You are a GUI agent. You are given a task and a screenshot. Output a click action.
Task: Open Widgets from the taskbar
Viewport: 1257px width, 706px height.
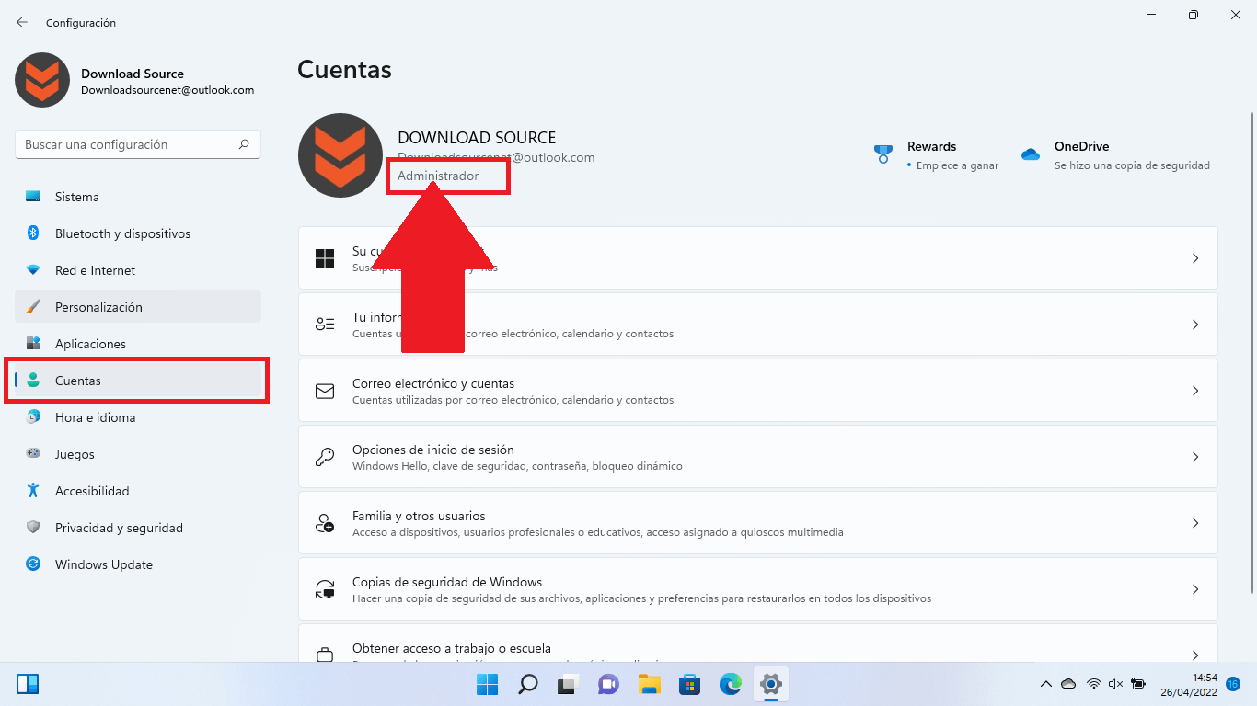[x=28, y=684]
